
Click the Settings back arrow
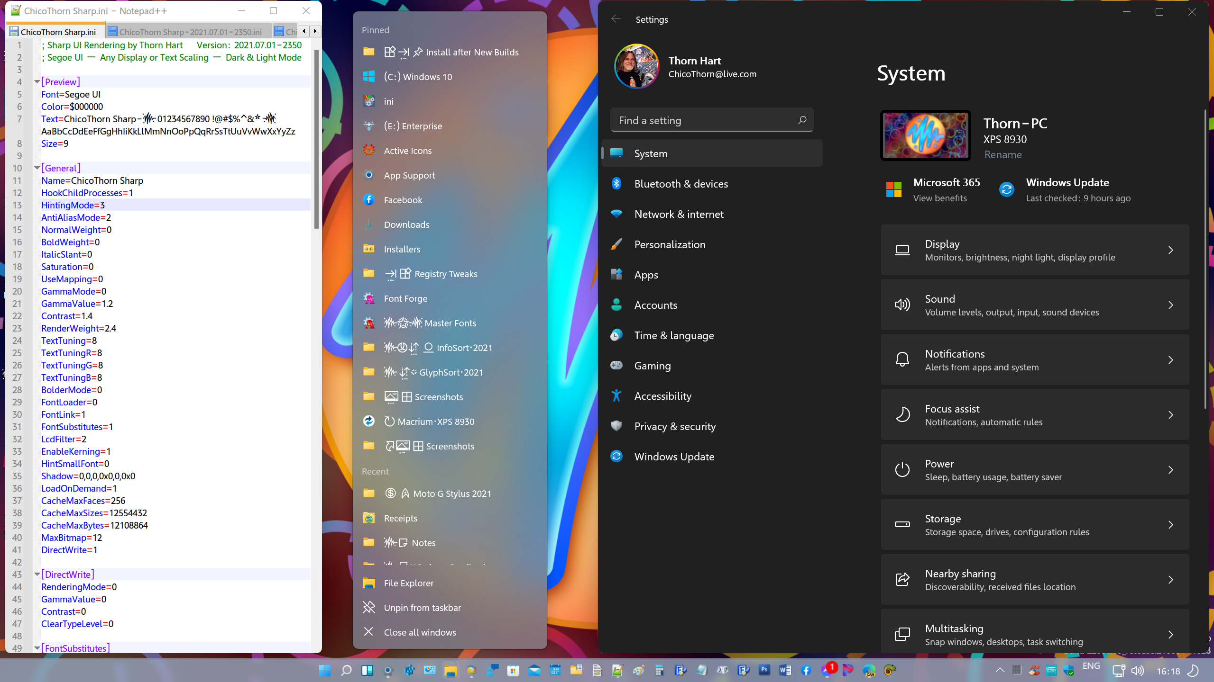tap(616, 19)
